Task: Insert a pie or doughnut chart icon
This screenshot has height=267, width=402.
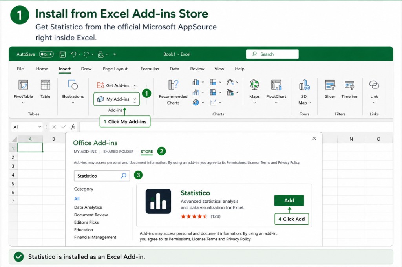Action: [196, 103]
